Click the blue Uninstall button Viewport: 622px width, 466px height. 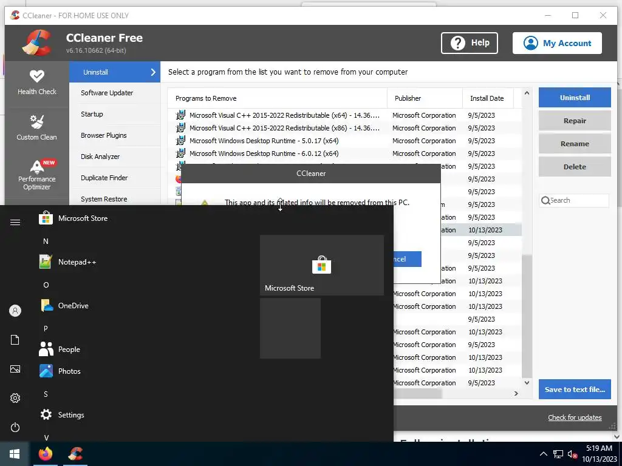point(575,98)
